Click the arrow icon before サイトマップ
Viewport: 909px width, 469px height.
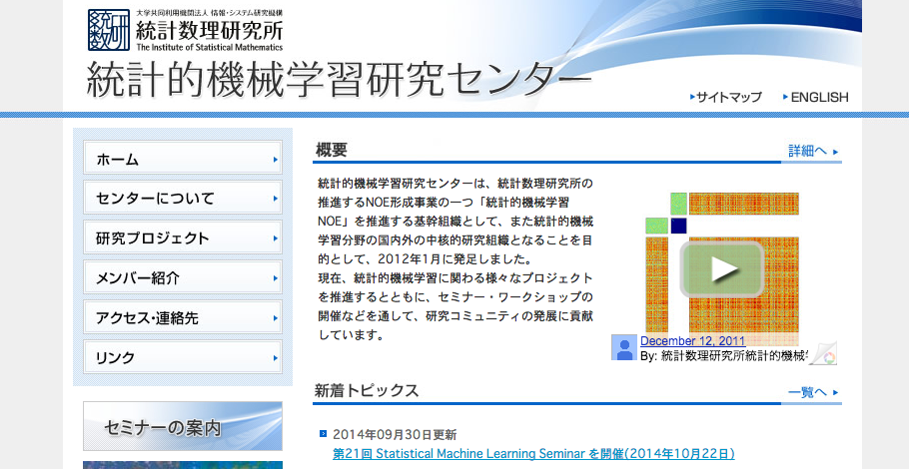(x=692, y=97)
